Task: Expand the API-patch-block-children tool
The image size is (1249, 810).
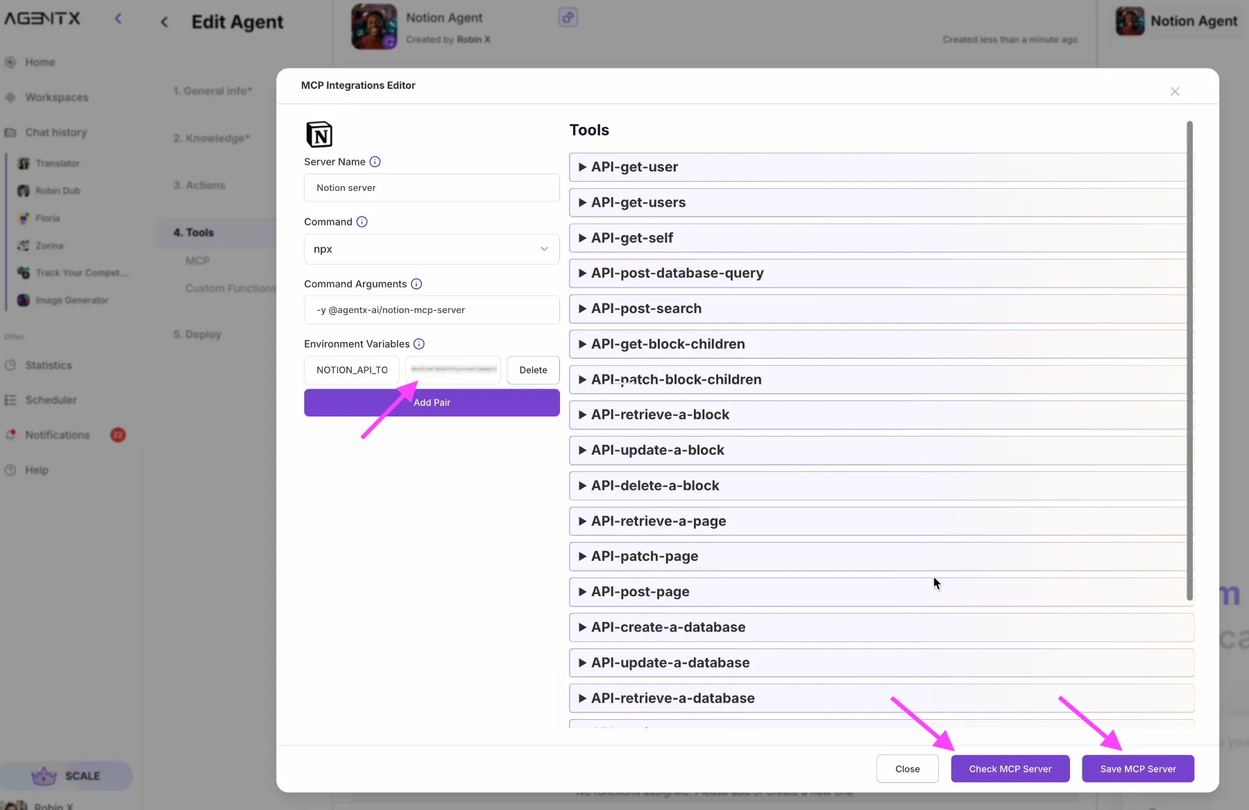Action: coord(881,380)
